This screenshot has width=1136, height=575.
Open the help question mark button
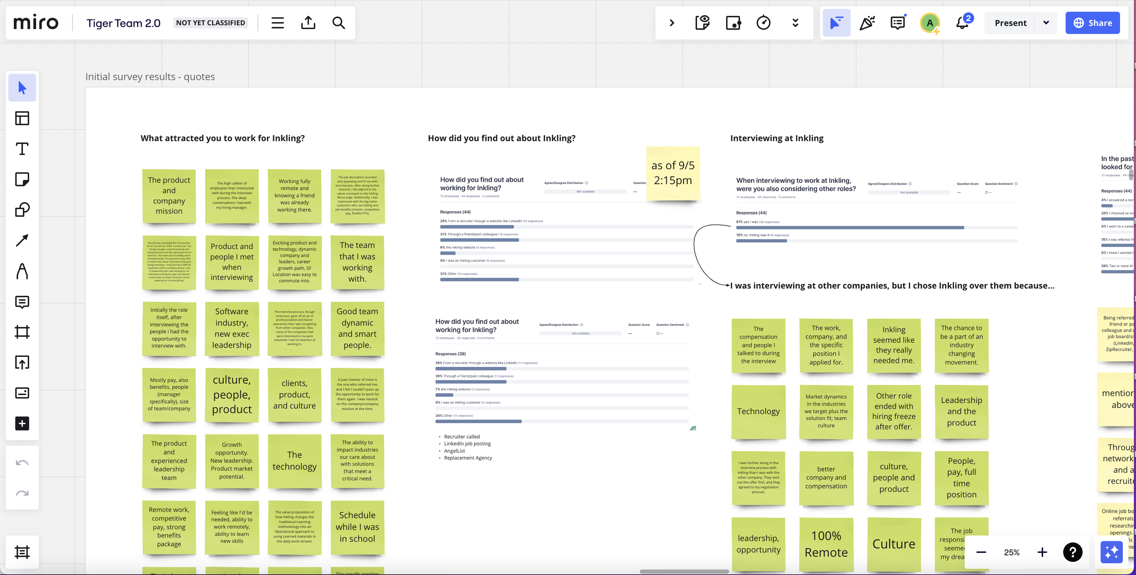click(x=1073, y=552)
